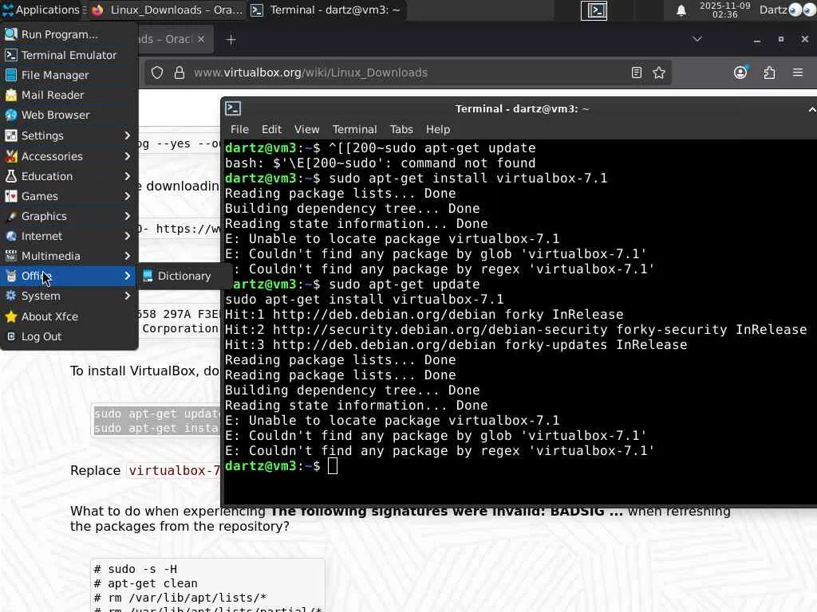Viewport: 817px width, 612px height.
Task: Click the panel eyes applet
Action: click(x=802, y=10)
